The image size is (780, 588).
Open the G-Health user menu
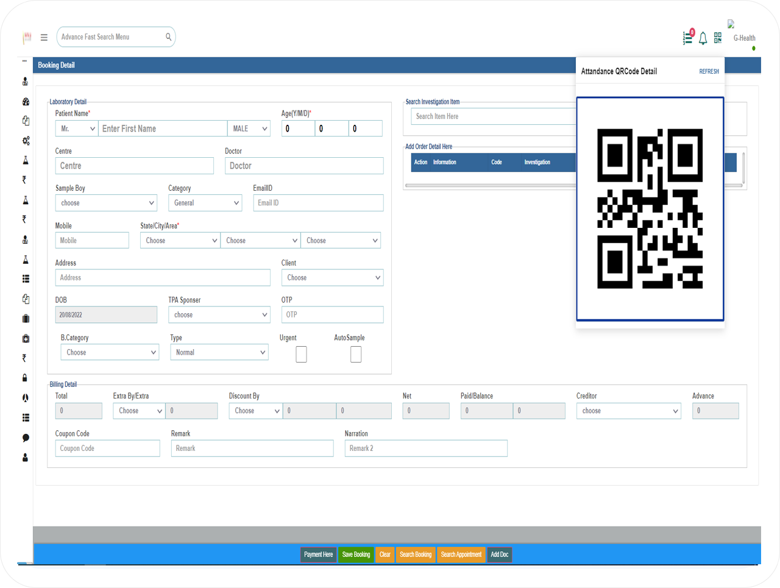pos(743,38)
